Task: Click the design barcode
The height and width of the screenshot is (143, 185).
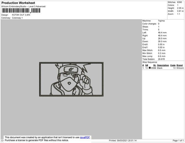Action: (21, 10)
